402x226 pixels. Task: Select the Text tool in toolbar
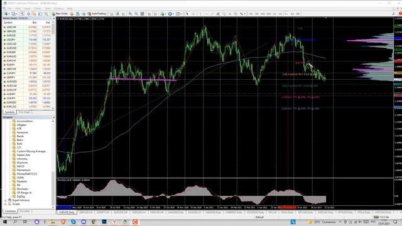coord(230,14)
